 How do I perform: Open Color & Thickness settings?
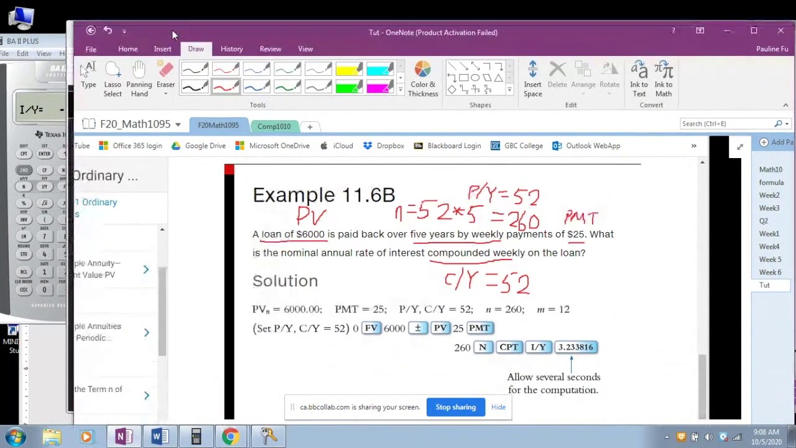(423, 79)
